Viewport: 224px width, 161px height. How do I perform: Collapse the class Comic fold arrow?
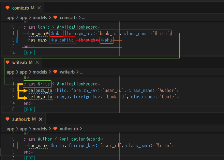20,27
